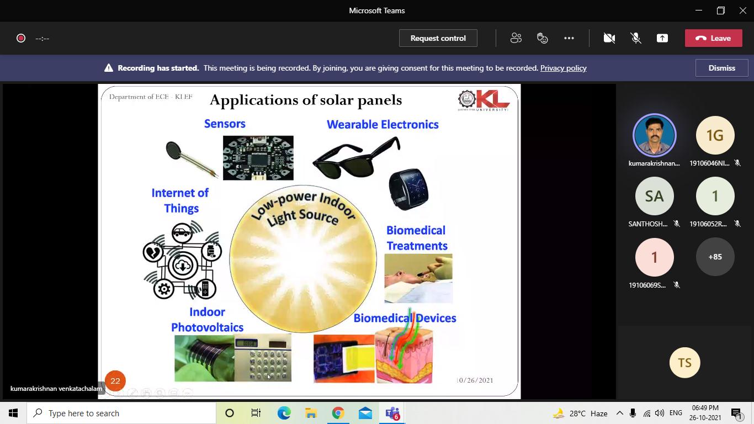Toggle the microphone mute button
Screen dimensions: 754x424
coord(636,38)
